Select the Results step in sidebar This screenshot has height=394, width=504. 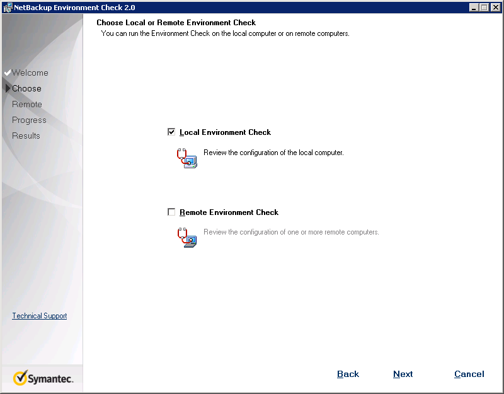(x=26, y=136)
